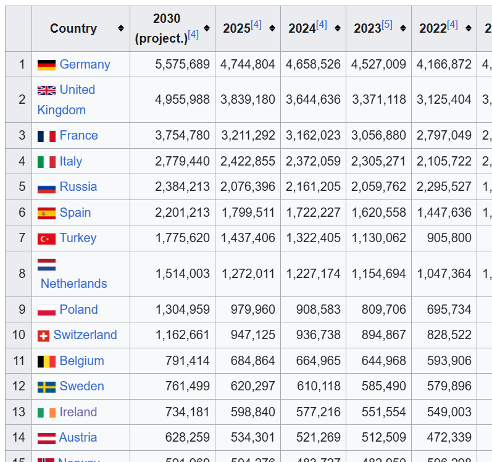Screen dimensions: 492x462
Task: Select Poland's 2023 value 809,706
Action: point(384,309)
